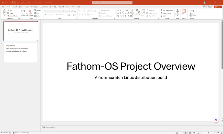Click the Format Painter brush
The height and width of the screenshot is (134, 223).
pos(13,16)
